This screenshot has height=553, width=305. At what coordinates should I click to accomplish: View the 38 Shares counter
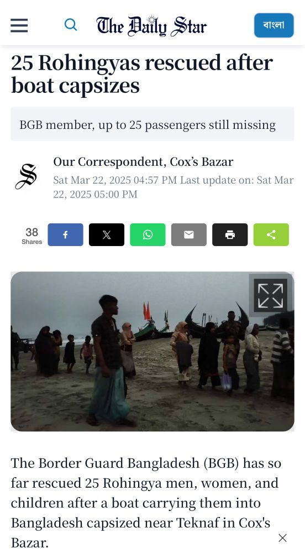pyautogui.click(x=31, y=235)
